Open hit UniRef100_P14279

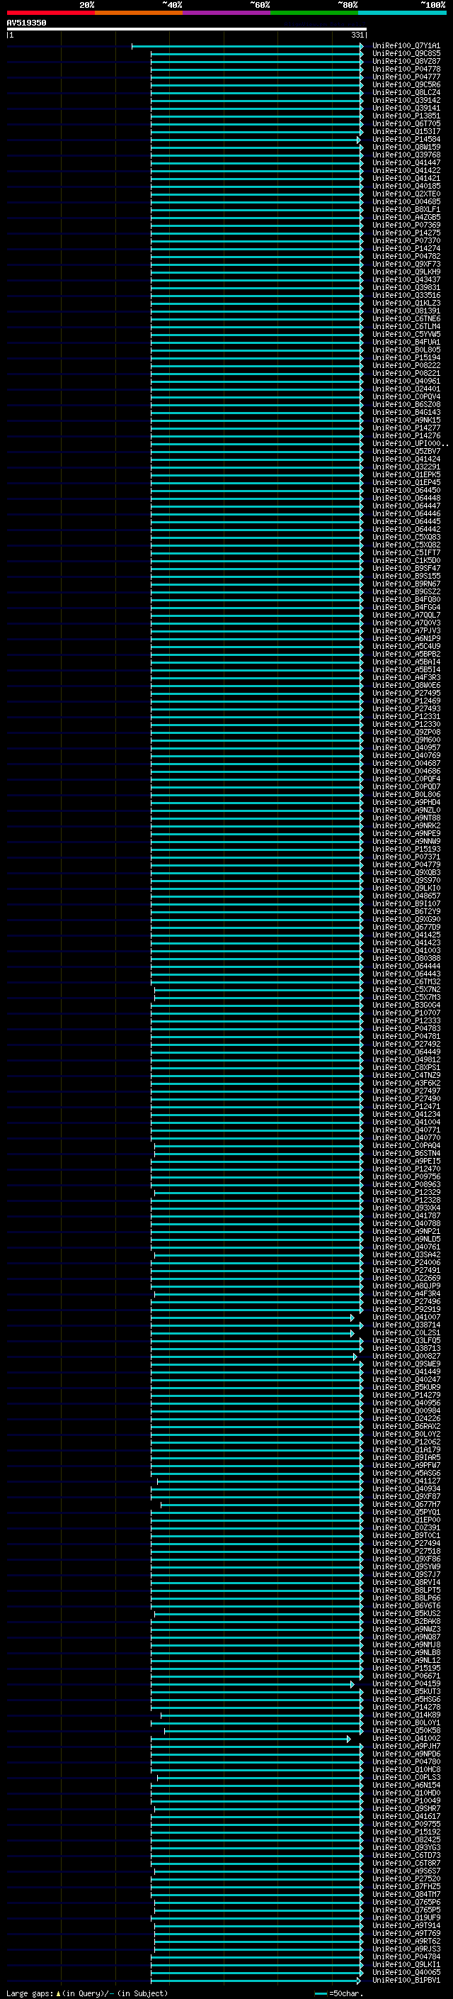pos(406,1395)
